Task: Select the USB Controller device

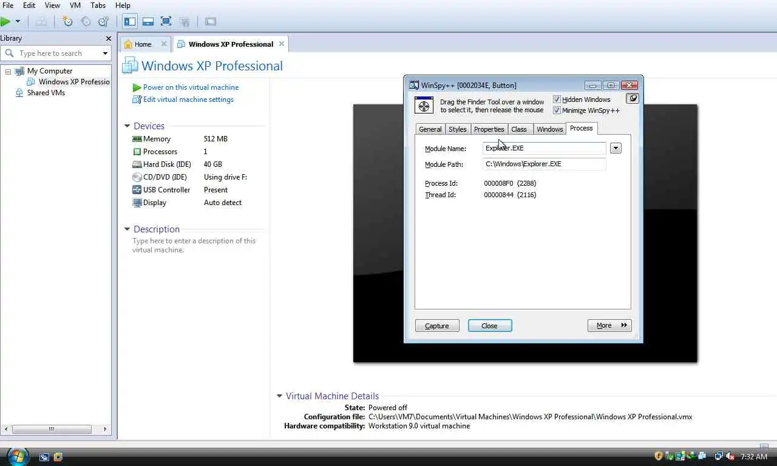Action: click(180, 190)
